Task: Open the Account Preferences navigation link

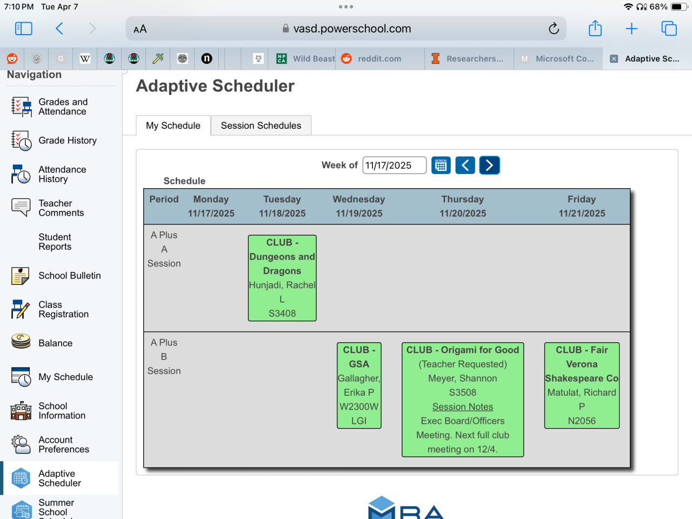Action: [x=63, y=444]
